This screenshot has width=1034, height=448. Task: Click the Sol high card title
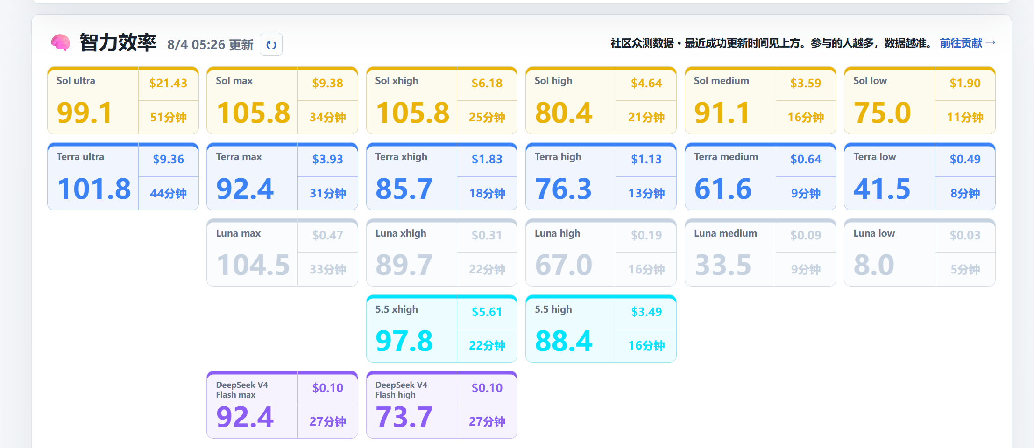553,81
